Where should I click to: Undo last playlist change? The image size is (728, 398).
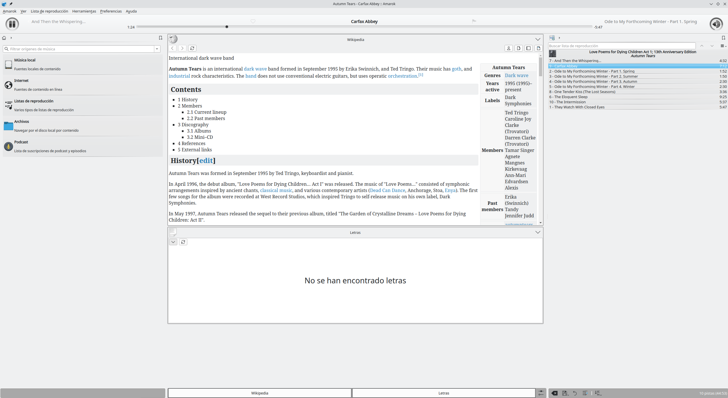[x=575, y=393]
